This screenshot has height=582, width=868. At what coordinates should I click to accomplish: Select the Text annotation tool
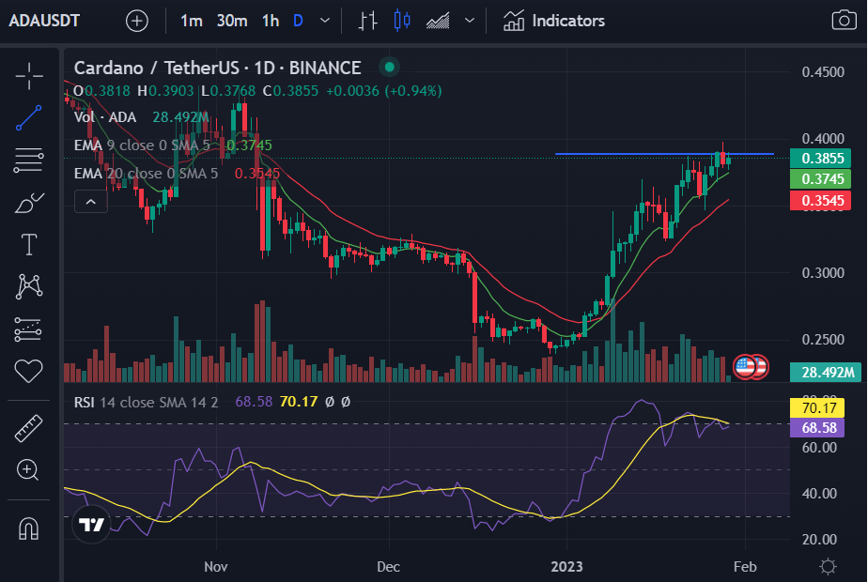(29, 244)
